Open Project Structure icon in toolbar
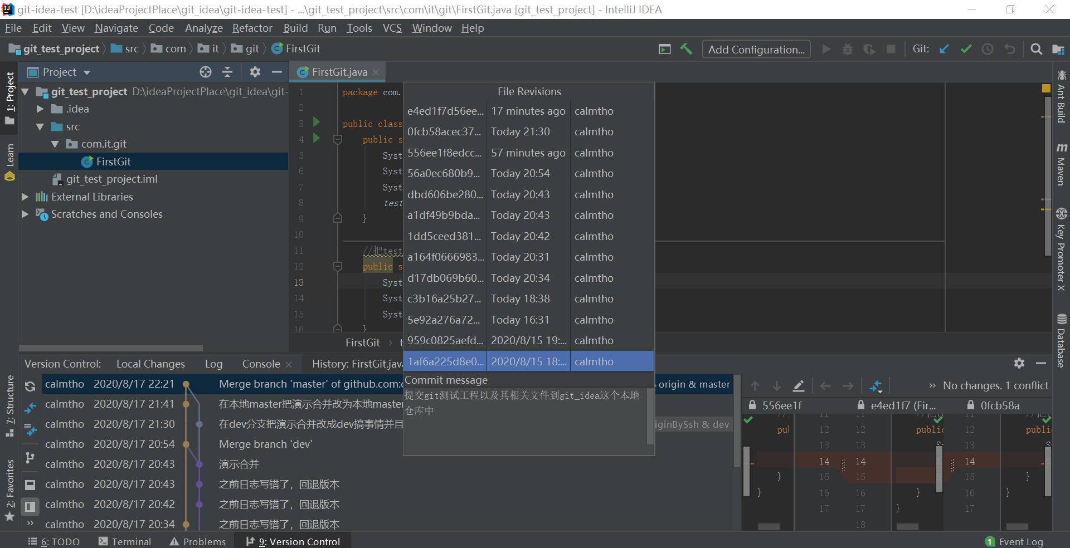 click(1058, 49)
